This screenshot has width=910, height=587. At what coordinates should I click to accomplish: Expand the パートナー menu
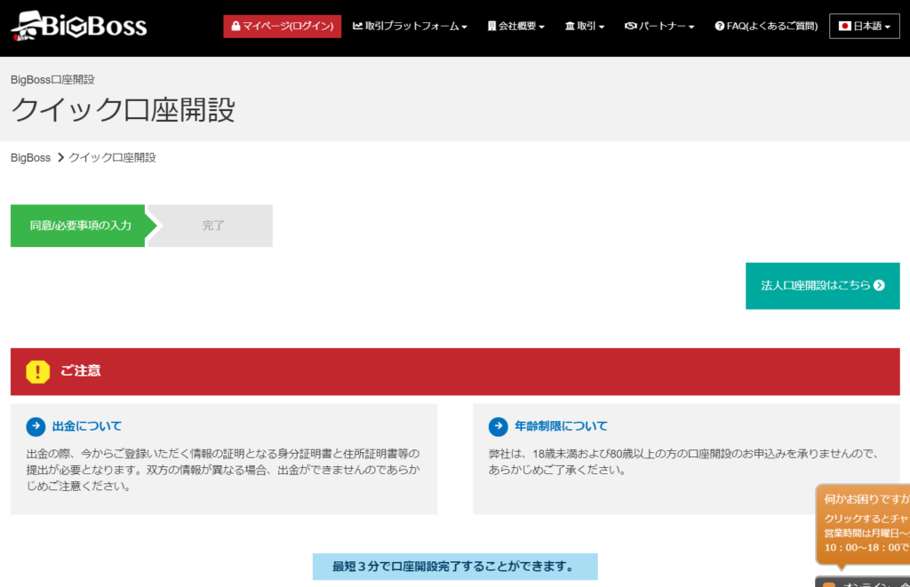pyautogui.click(x=659, y=26)
